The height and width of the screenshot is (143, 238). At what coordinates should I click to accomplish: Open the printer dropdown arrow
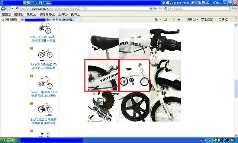183,19
